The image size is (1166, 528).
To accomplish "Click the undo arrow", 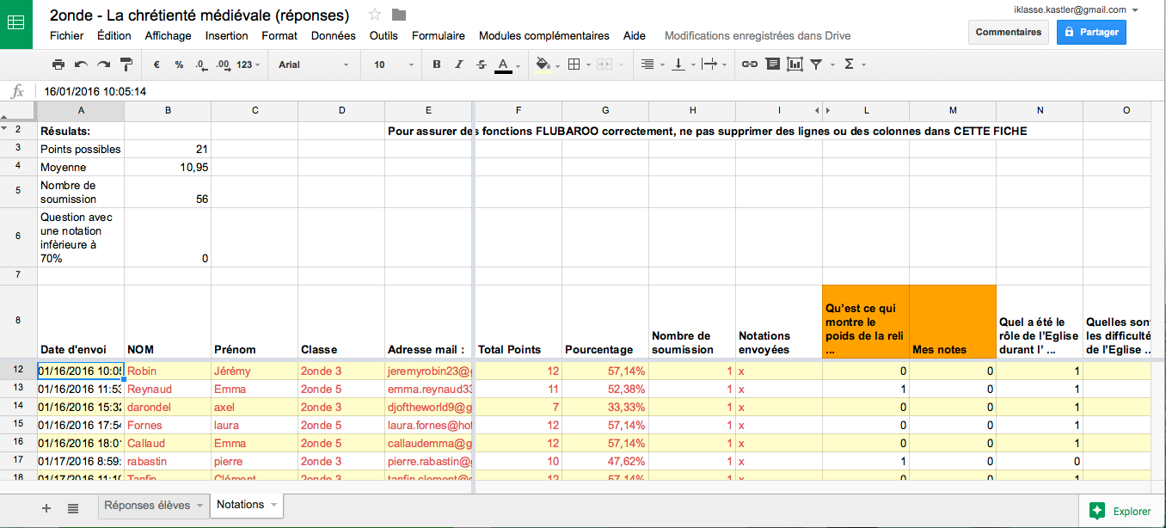I will [81, 64].
